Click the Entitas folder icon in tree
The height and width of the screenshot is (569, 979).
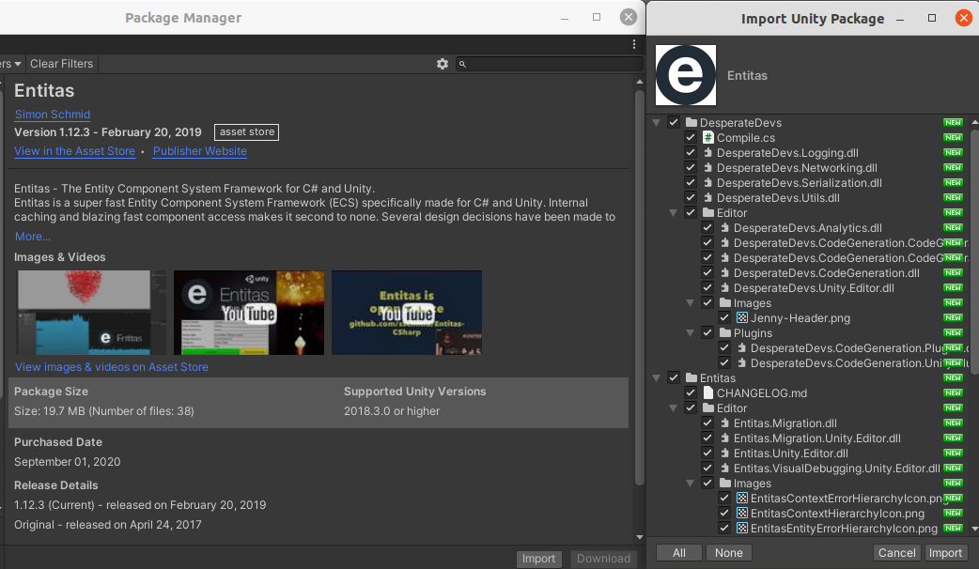[692, 377]
